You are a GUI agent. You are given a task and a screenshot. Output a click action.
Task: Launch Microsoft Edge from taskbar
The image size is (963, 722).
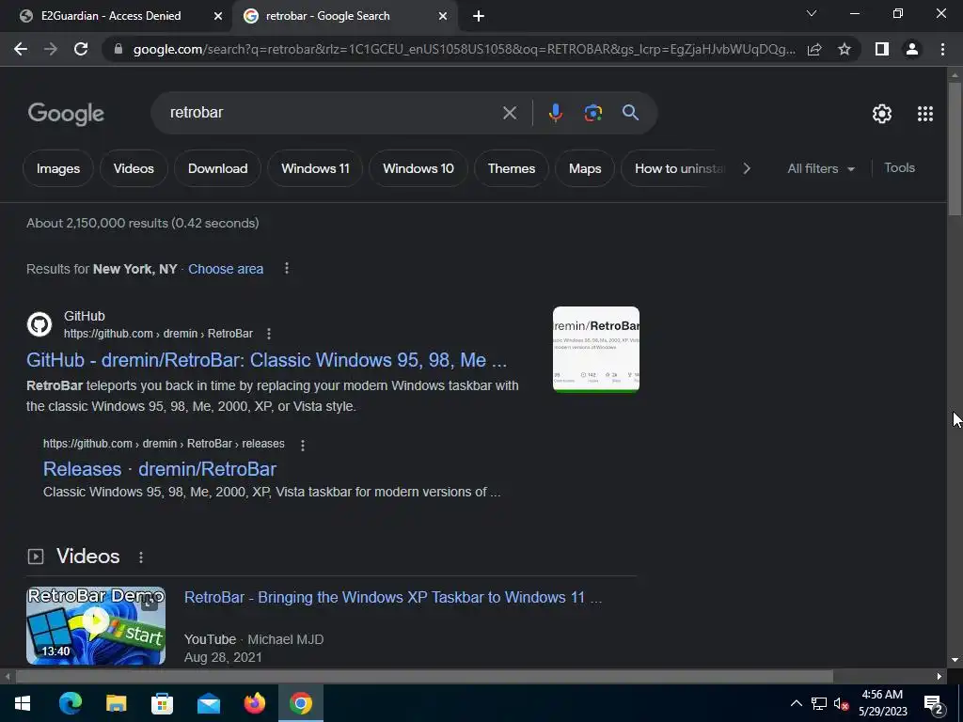pyautogui.click(x=70, y=703)
